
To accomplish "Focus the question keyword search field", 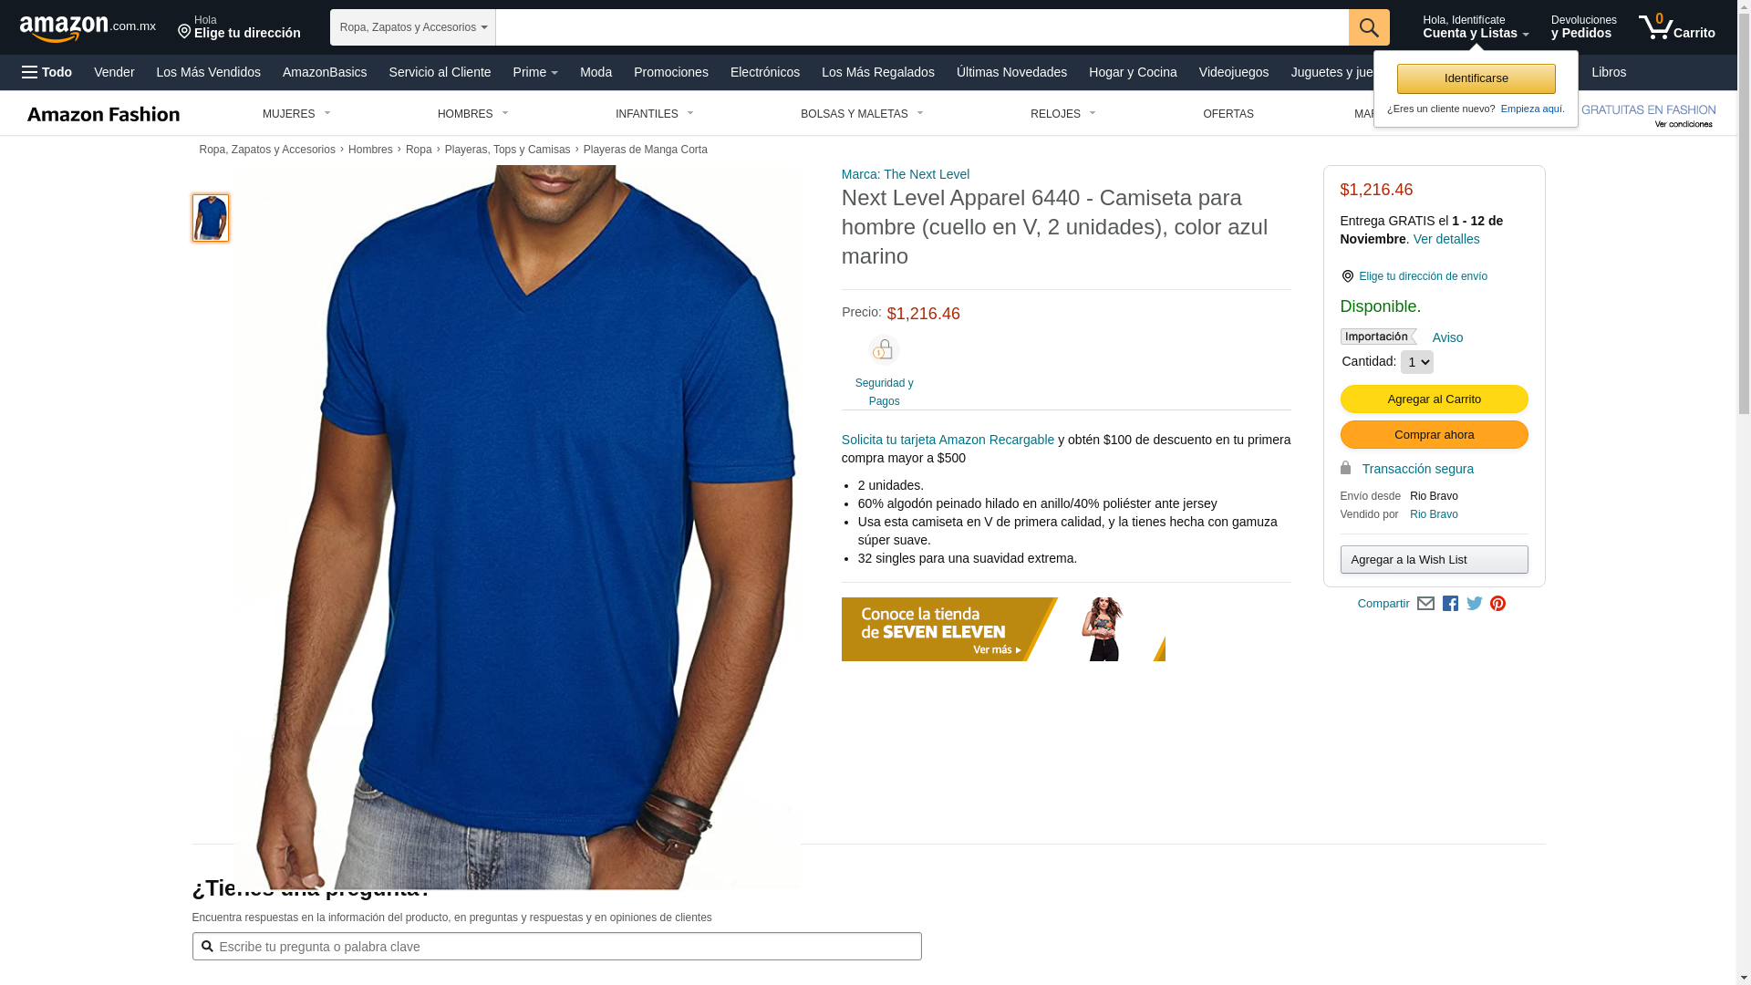I will click(556, 947).
